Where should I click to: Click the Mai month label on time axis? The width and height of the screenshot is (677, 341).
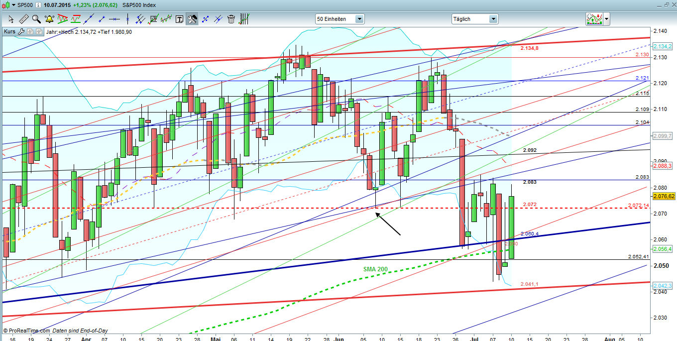[x=215, y=338]
